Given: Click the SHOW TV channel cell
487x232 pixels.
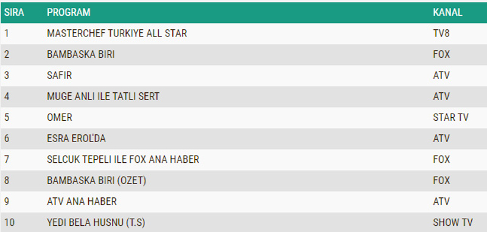Looking at the screenshot, I should click(453, 222).
